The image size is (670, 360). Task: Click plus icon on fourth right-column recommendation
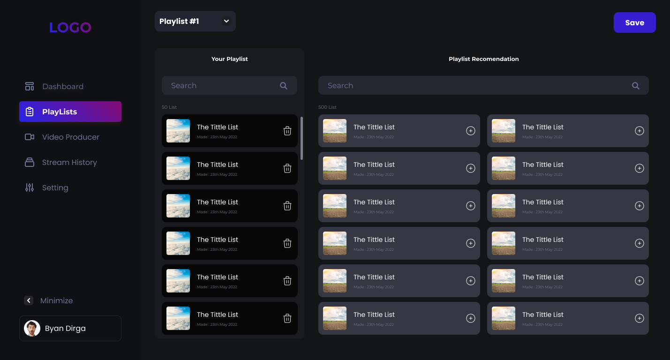pyautogui.click(x=640, y=243)
